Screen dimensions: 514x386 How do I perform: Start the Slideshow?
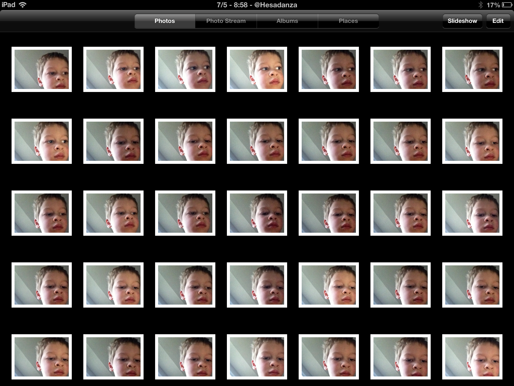462,21
